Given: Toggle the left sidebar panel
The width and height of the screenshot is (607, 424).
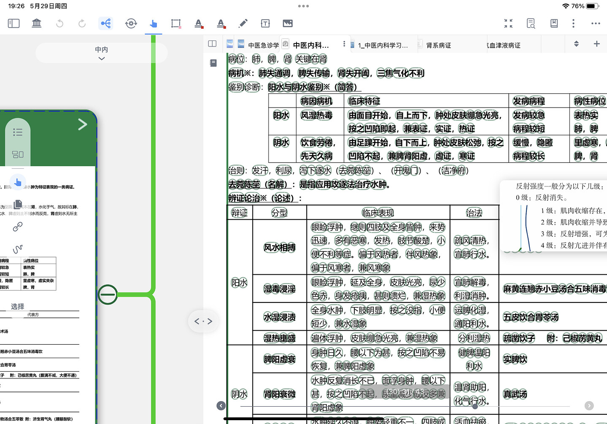Looking at the screenshot, I should coord(14,23).
